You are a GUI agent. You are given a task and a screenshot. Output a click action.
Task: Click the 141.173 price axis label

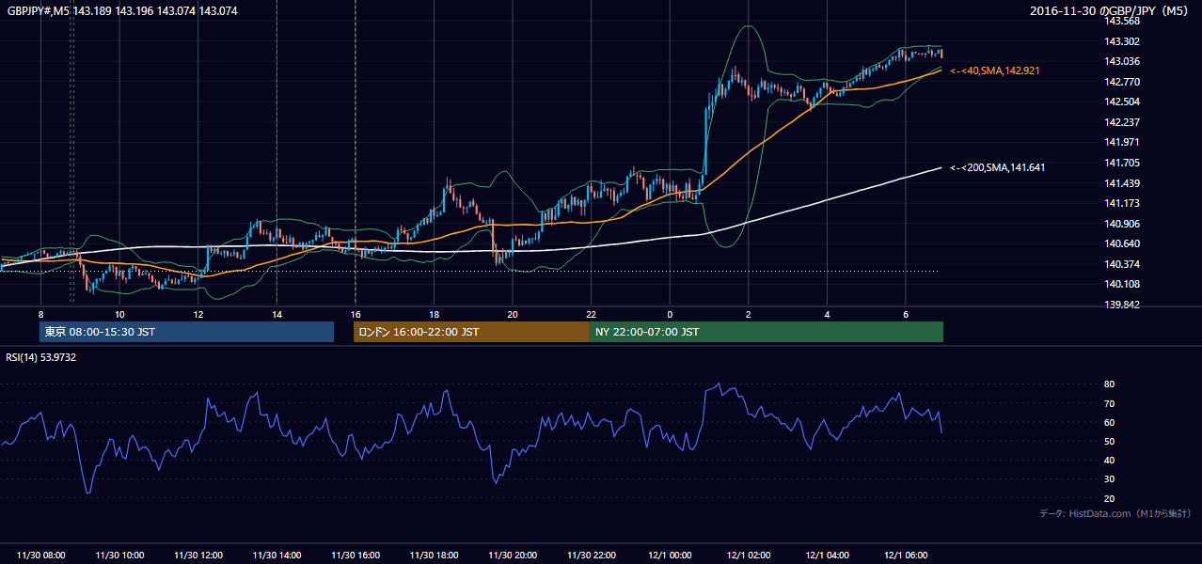point(1121,203)
